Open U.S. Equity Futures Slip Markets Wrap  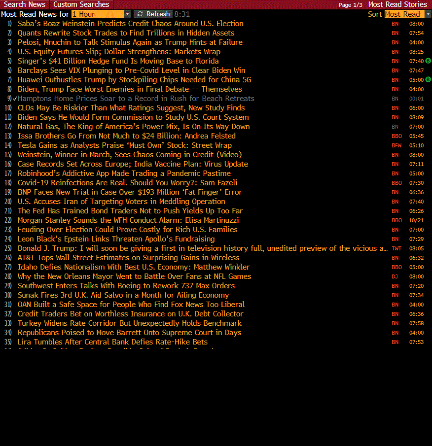click(119, 52)
